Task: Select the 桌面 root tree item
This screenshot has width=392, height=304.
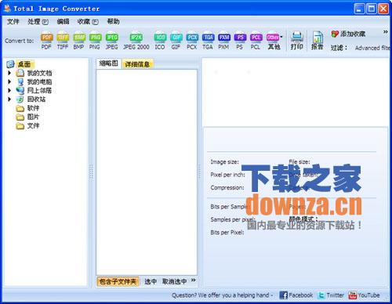Action: 24,64
